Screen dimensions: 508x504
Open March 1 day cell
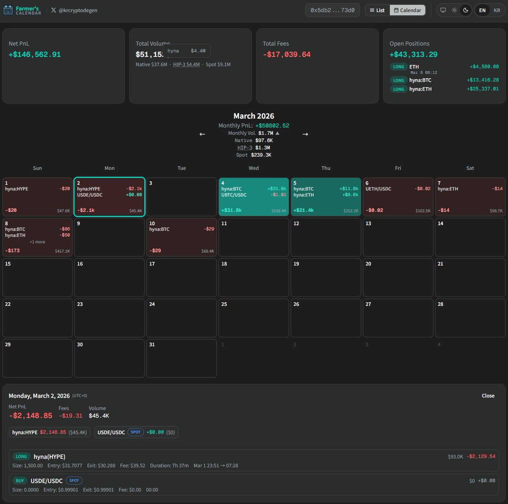click(38, 197)
